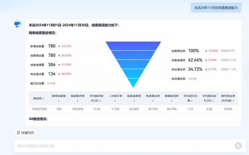Click the 同城99.8% comparison text
249x155 pixels.
pos(228,51)
